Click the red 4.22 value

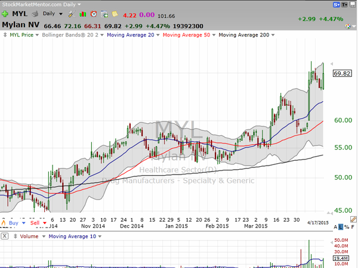pyautogui.click(x=129, y=15)
